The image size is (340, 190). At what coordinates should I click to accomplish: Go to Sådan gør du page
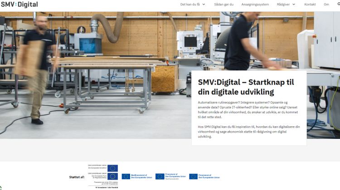(x=223, y=5)
